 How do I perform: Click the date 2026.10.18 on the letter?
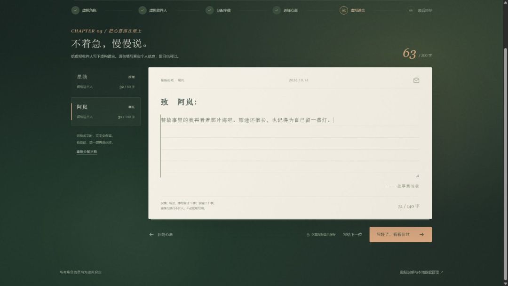coord(298,80)
